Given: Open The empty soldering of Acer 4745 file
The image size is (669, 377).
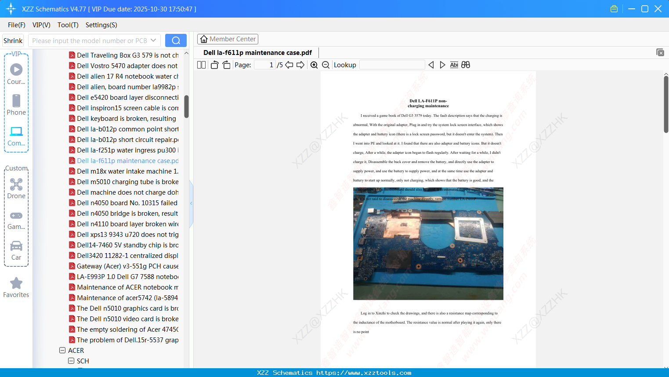Looking at the screenshot, I should (x=124, y=330).
